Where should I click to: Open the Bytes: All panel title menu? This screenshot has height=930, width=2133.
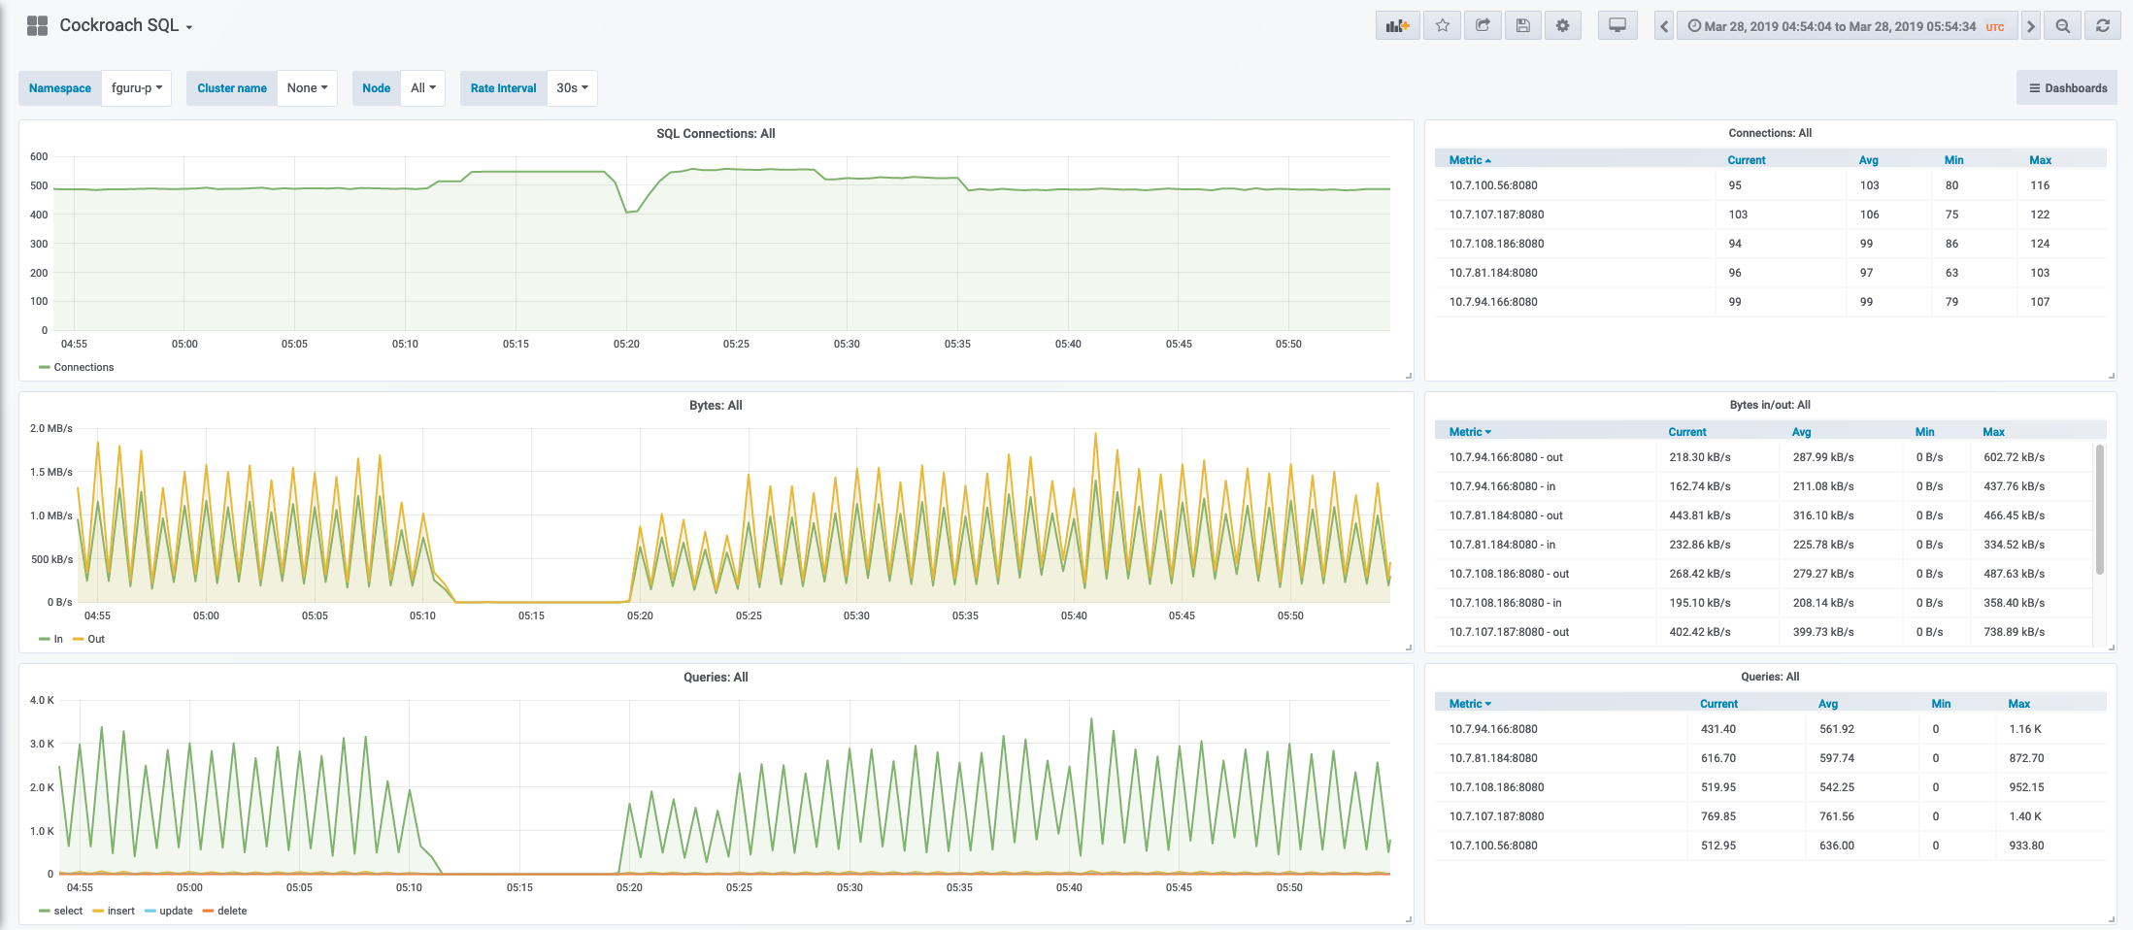(x=716, y=406)
